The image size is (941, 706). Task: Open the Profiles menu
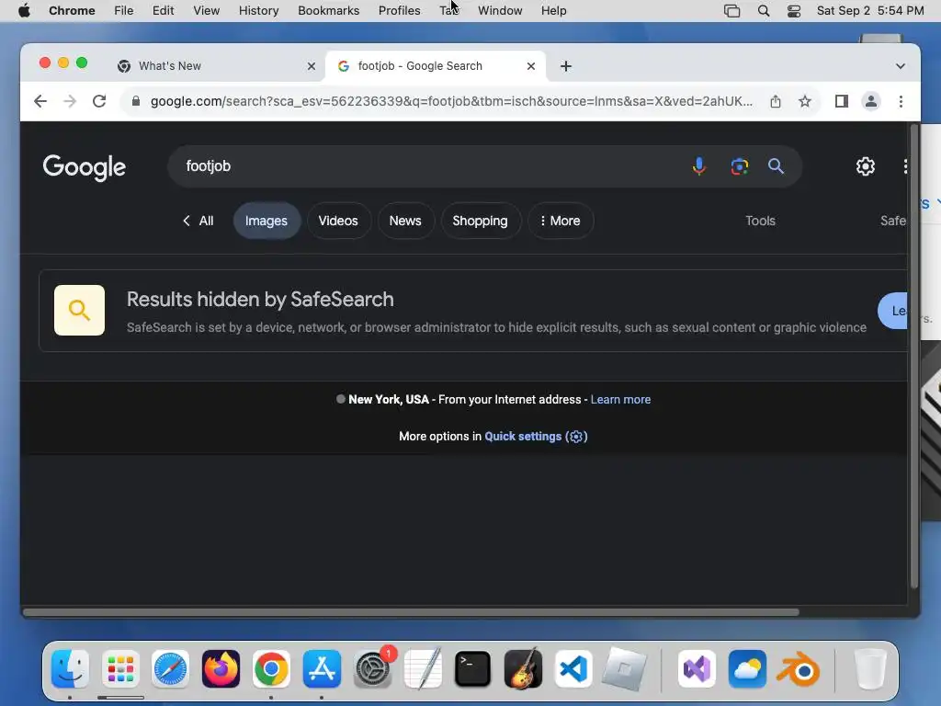click(x=399, y=11)
